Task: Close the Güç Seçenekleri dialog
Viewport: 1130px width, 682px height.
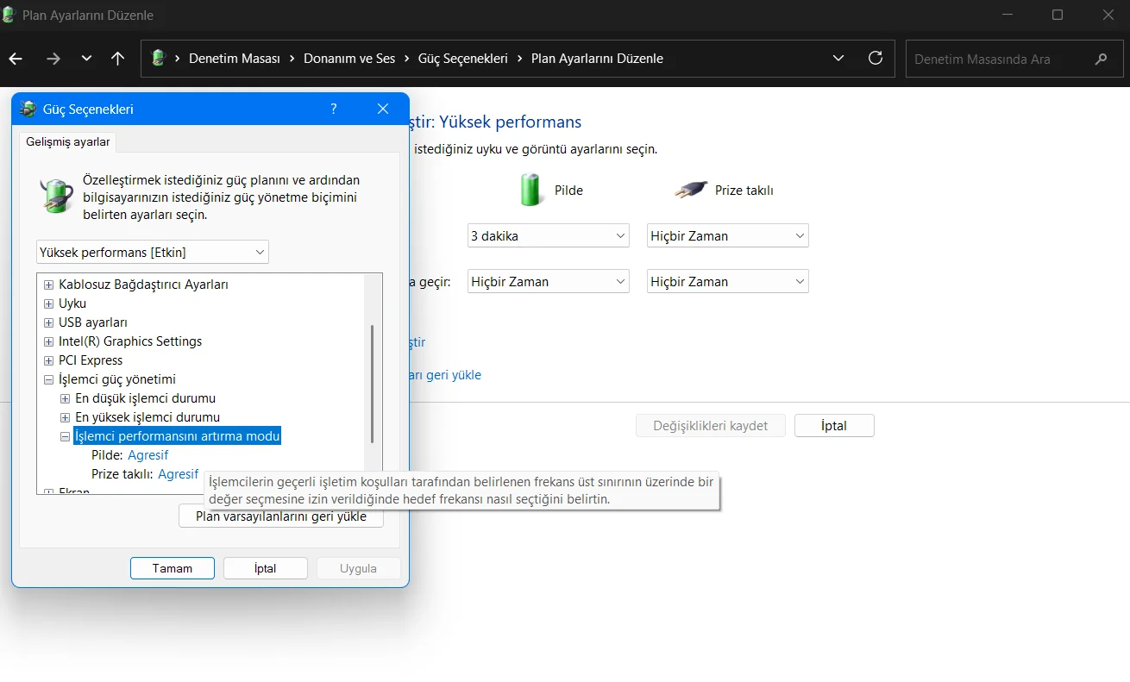Action: pyautogui.click(x=383, y=109)
